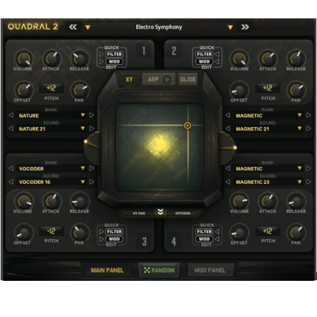Click layer 3 PAN knob
The image size is (317, 317).
80,232
